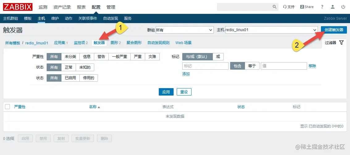
Task: Open the 支持 support link
Action: (289, 7)
